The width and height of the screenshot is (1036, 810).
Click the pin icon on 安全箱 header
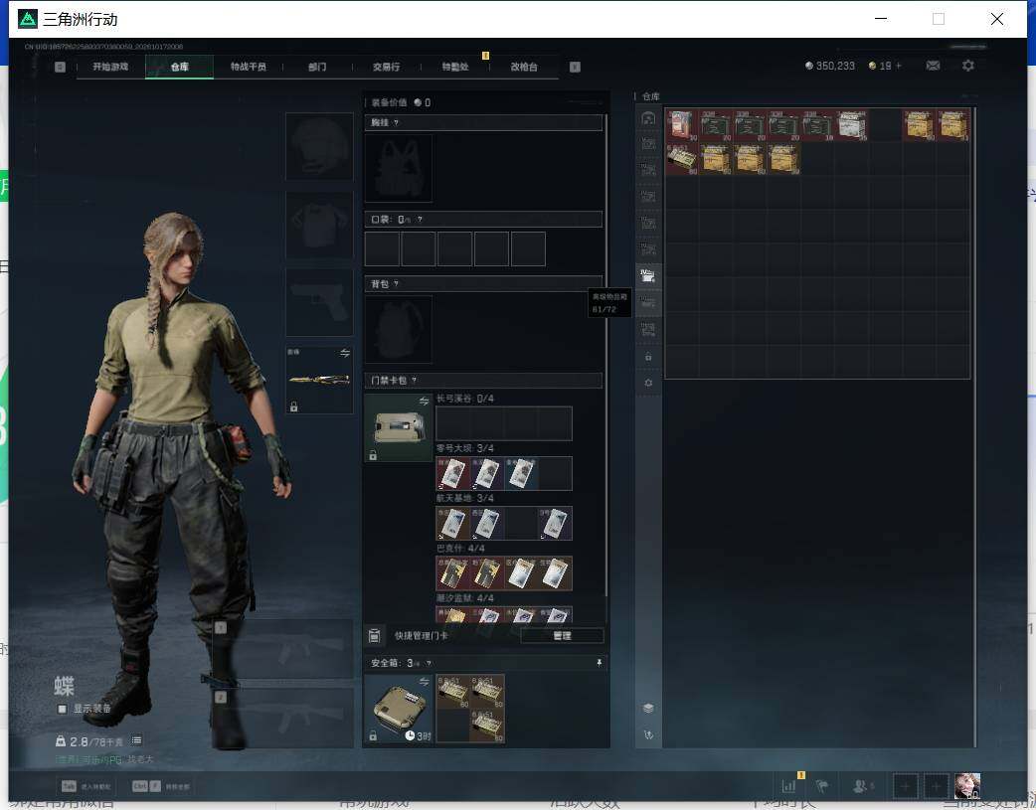pos(599,663)
